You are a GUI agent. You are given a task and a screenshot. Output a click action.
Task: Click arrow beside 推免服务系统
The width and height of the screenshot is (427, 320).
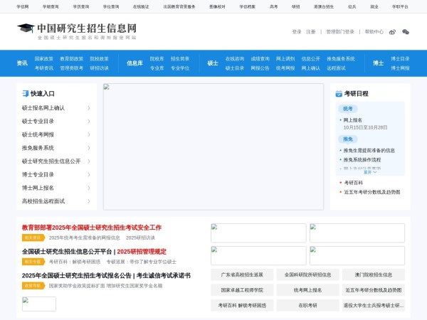(x=89, y=148)
